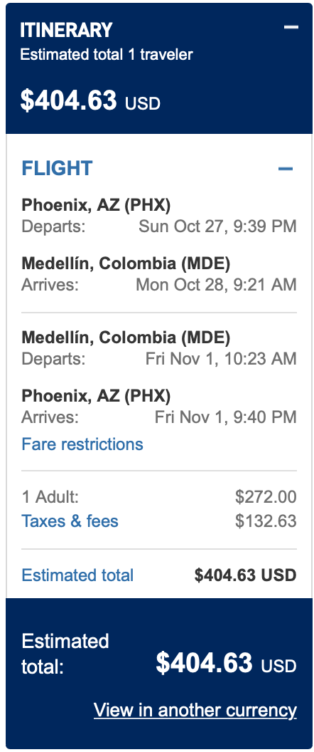Viewport: 314px width, 752px height.
Task: Select departure time Sun Oct 27, 9:39 PM
Action: [217, 226]
